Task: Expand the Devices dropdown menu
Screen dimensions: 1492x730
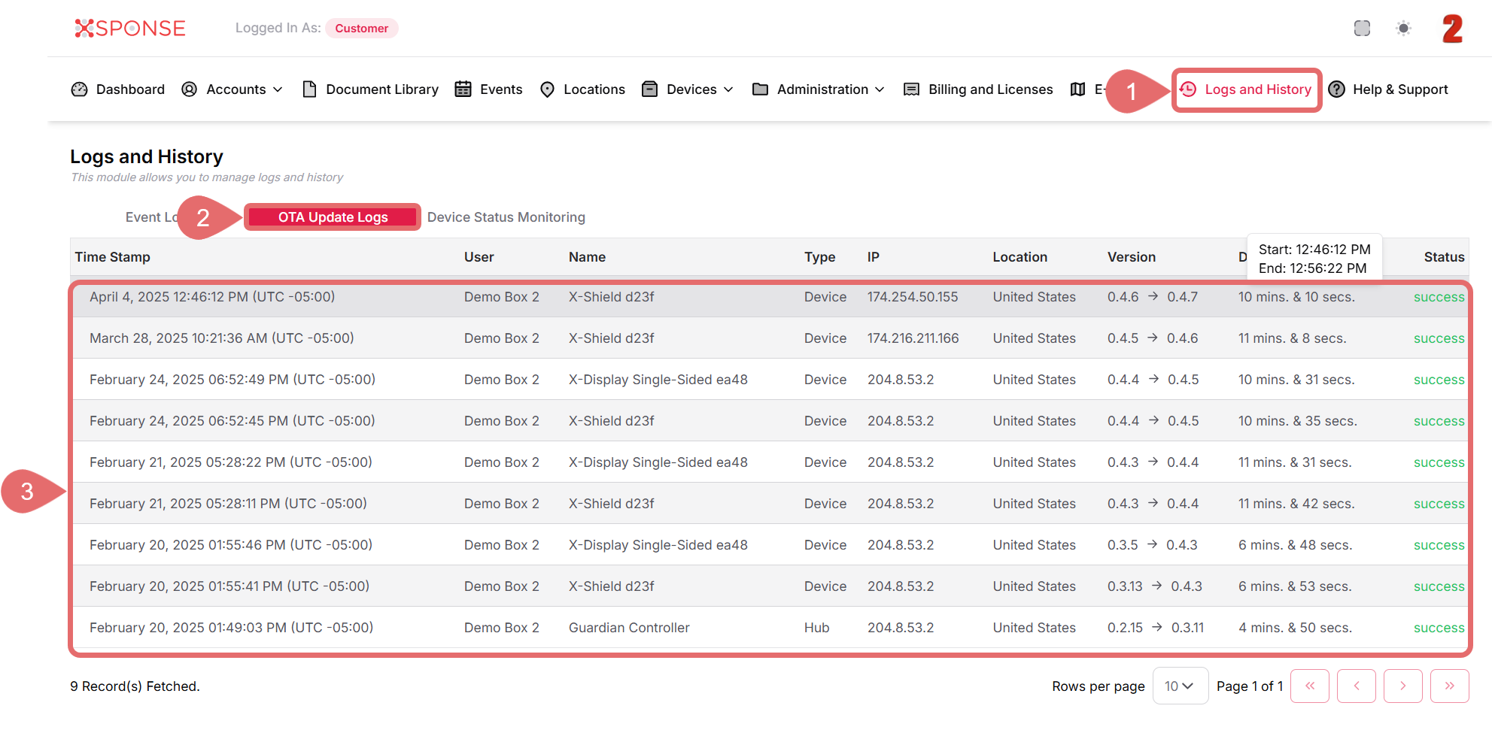Action: (x=688, y=89)
